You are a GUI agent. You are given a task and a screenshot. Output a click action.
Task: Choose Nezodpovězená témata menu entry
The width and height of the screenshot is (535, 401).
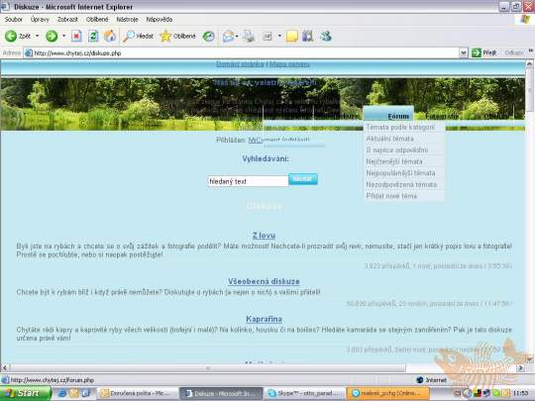pyautogui.click(x=401, y=184)
